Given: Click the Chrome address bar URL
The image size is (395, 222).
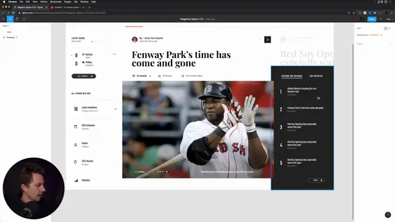Looking at the screenshot, I should click(x=64, y=13).
